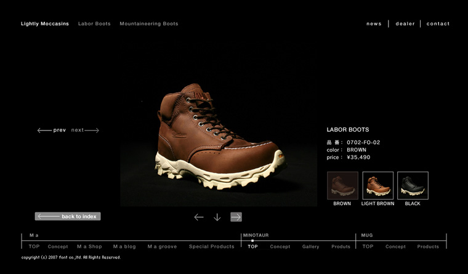The image size is (468, 274).
Task: Open Lightly Moccasins category
Action: click(44, 24)
